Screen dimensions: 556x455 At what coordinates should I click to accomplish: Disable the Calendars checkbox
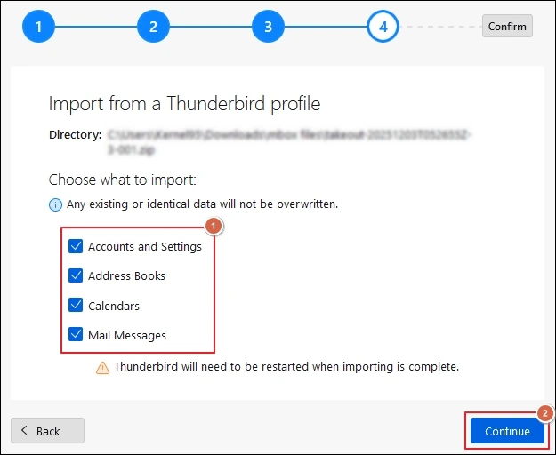76,305
